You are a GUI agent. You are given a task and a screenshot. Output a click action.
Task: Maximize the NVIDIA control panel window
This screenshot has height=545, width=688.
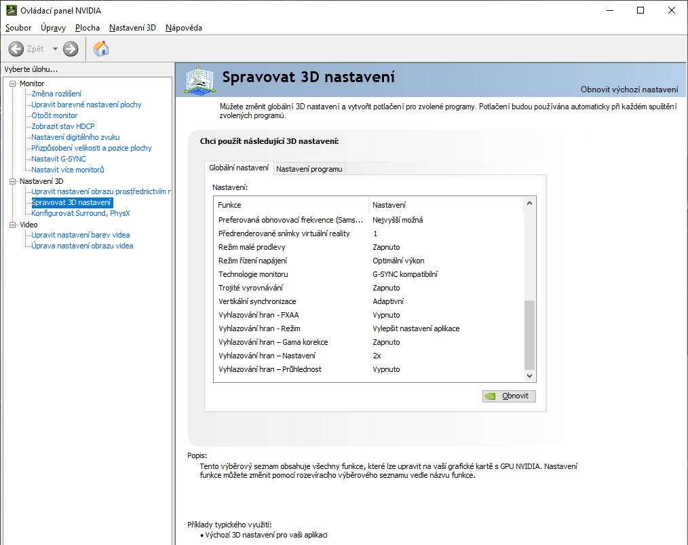pos(641,10)
